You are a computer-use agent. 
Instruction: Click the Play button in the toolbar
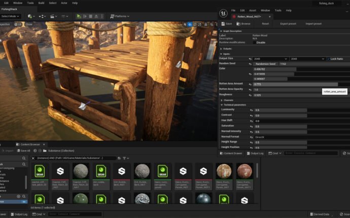[x=79, y=16]
